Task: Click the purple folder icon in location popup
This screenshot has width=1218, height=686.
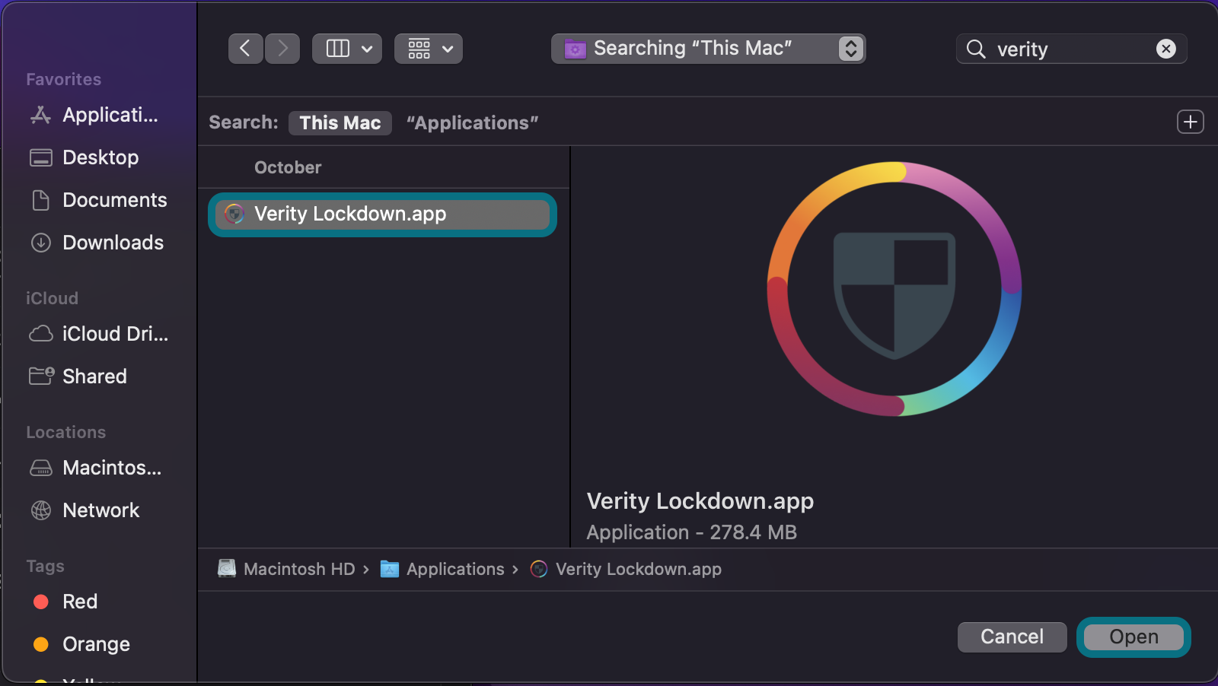Action: 575,49
